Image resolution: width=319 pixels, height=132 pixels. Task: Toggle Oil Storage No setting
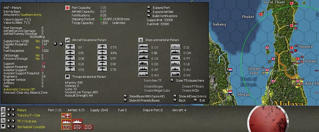tap(38, 55)
